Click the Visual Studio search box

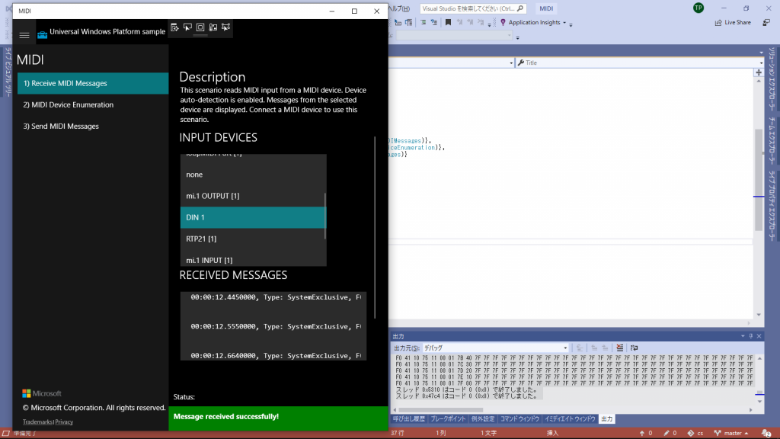pyautogui.click(x=472, y=8)
